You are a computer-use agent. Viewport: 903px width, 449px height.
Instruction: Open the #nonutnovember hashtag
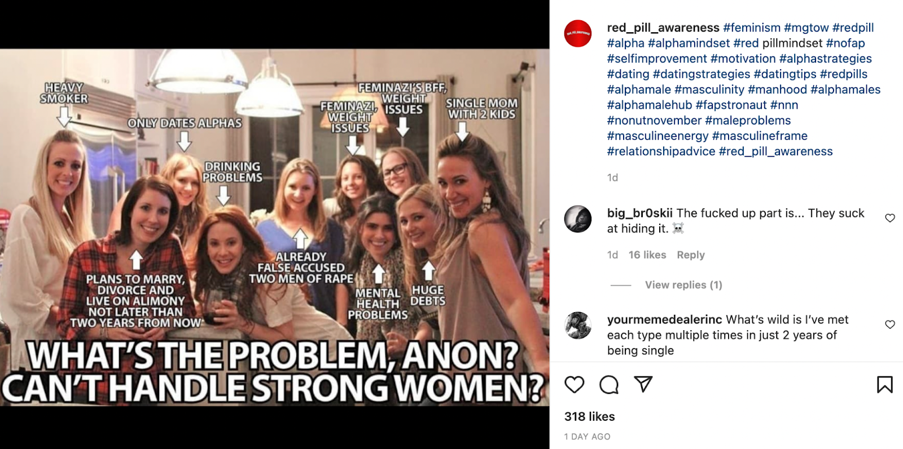[x=654, y=121]
